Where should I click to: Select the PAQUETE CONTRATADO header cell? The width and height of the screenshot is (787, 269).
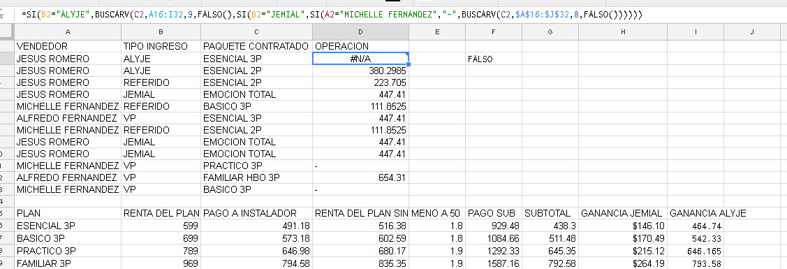[256, 46]
